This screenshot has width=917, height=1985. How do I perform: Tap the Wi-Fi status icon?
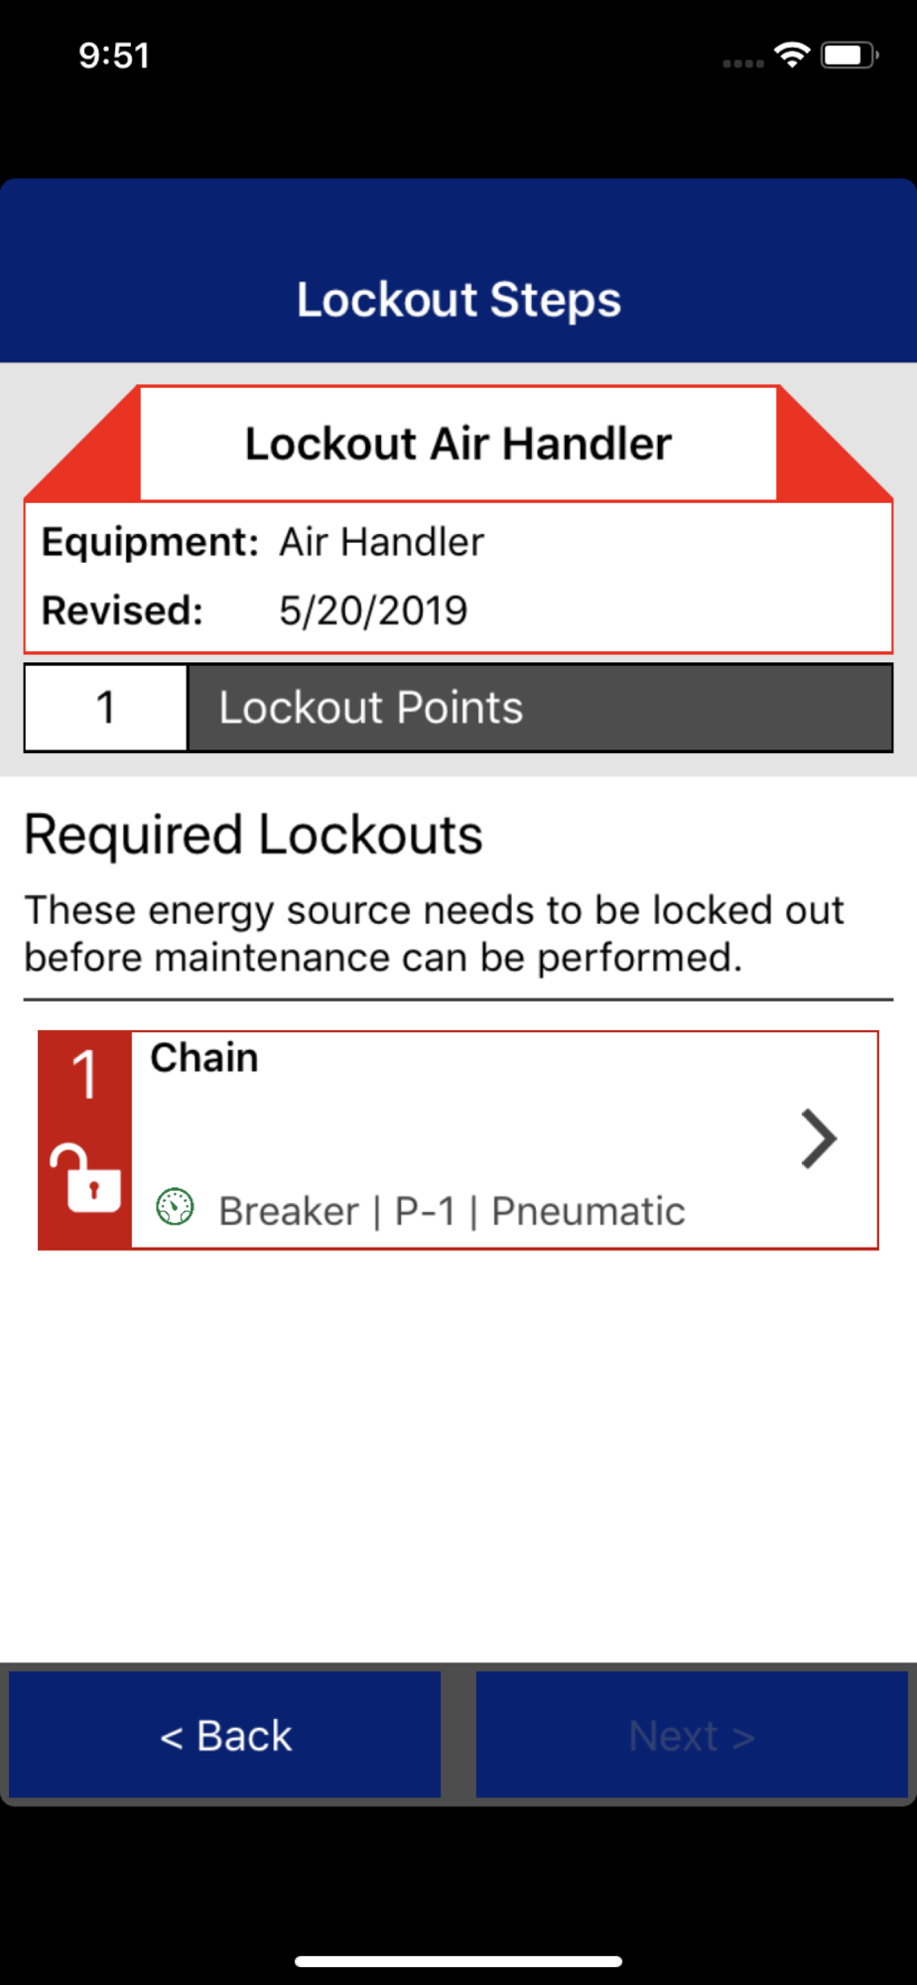pyautogui.click(x=792, y=55)
